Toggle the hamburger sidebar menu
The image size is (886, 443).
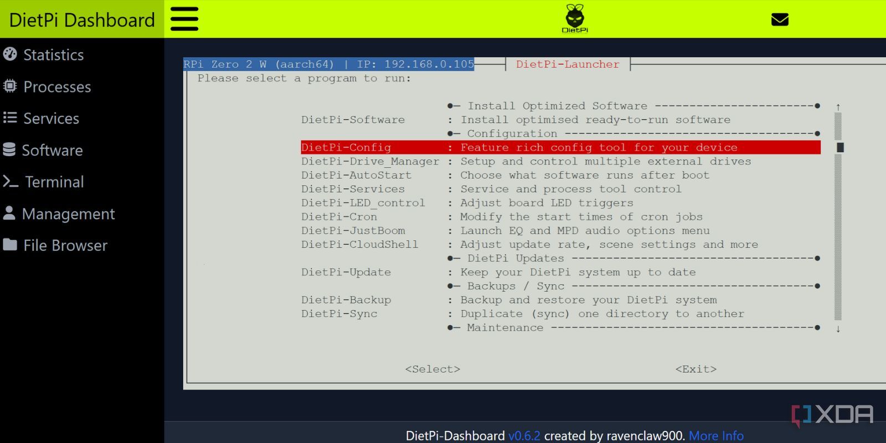(184, 19)
